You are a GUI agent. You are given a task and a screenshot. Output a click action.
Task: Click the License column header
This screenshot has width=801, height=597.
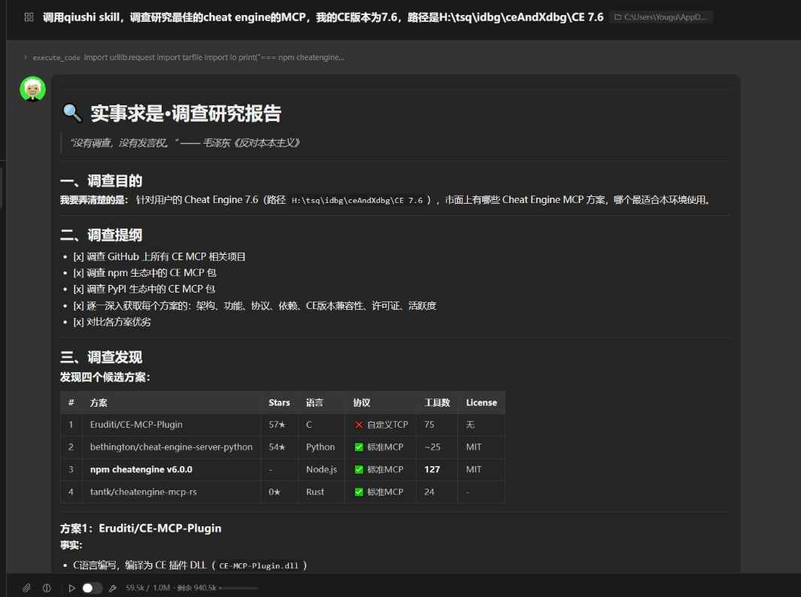(x=481, y=402)
